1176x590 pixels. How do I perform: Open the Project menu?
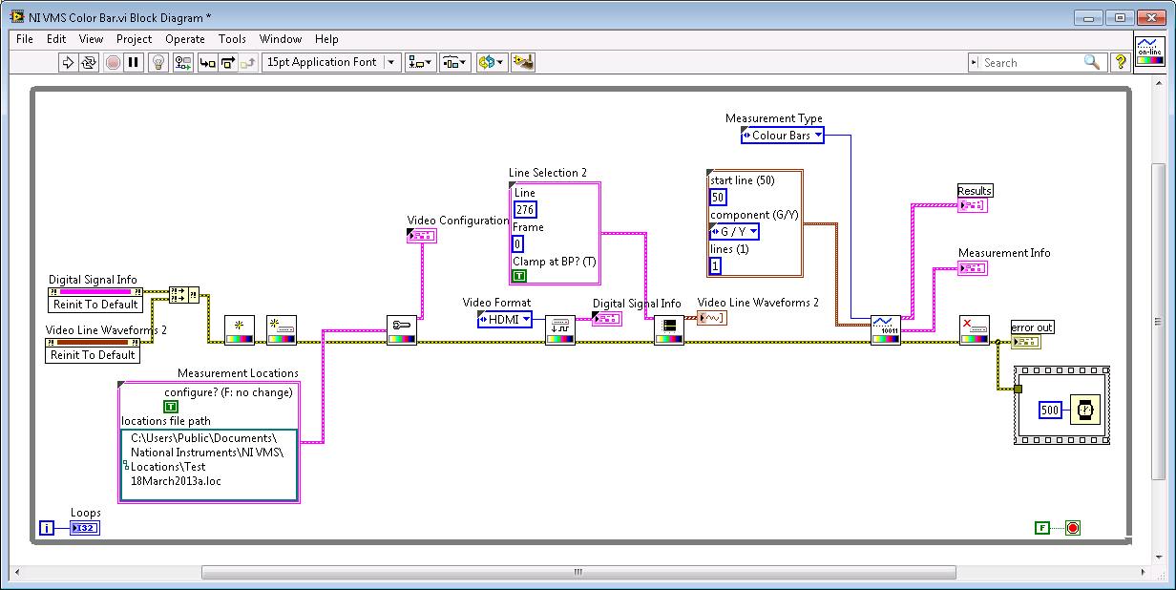coord(135,39)
